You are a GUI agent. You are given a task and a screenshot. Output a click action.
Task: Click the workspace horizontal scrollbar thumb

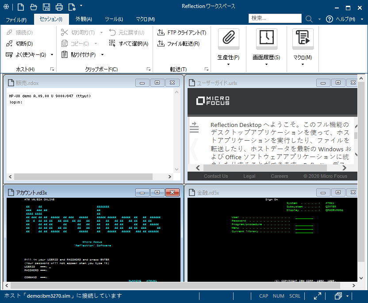[x=175, y=286]
